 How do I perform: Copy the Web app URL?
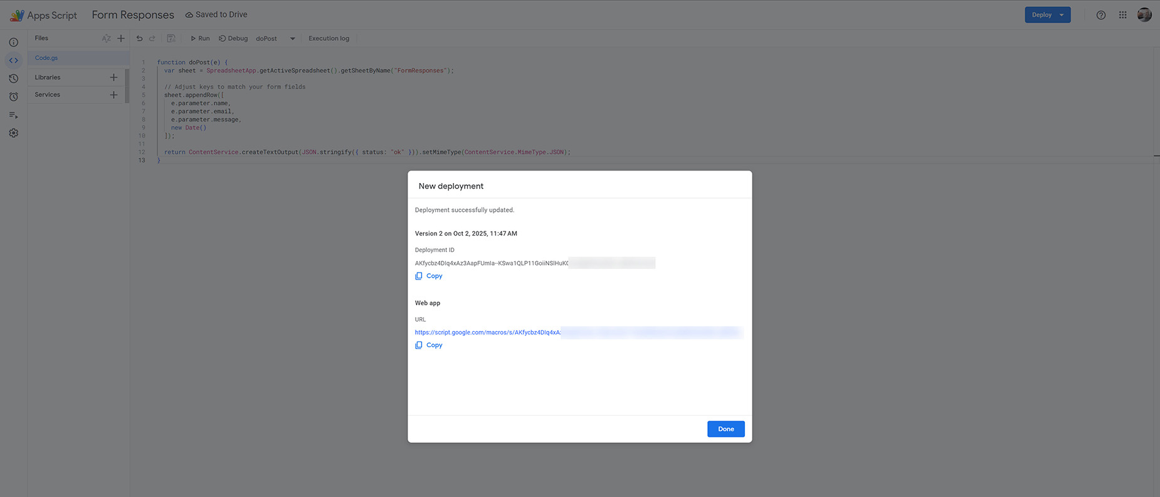point(429,345)
